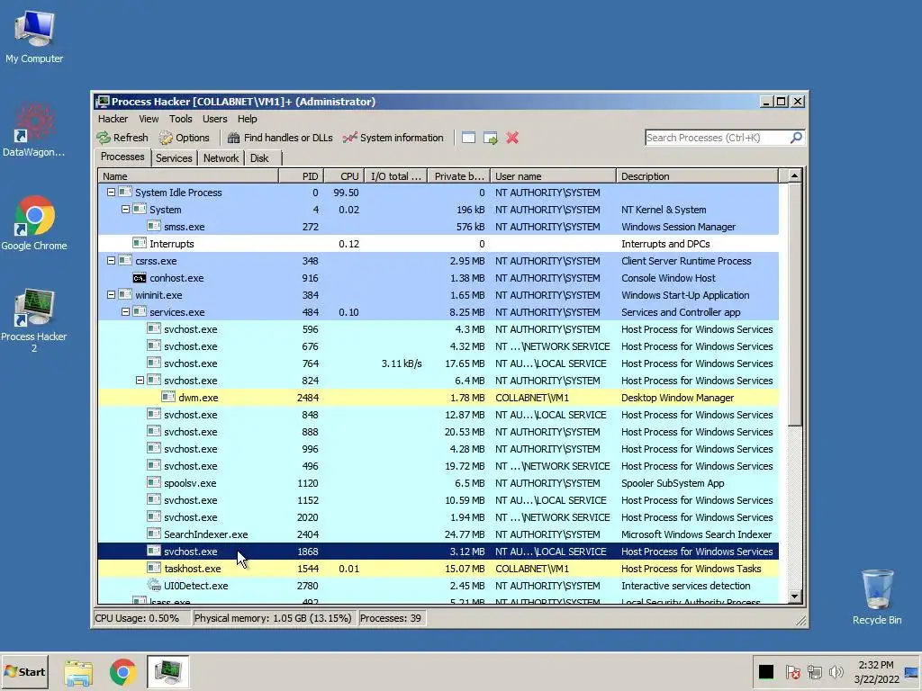Click the UI0Detect.exe process icon
Image resolution: width=922 pixels, height=691 pixels.
tap(154, 585)
